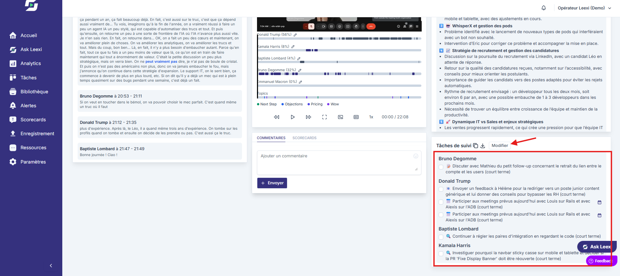The width and height of the screenshot is (620, 276).
Task: Open notifications bell icon
Action: click(x=544, y=8)
